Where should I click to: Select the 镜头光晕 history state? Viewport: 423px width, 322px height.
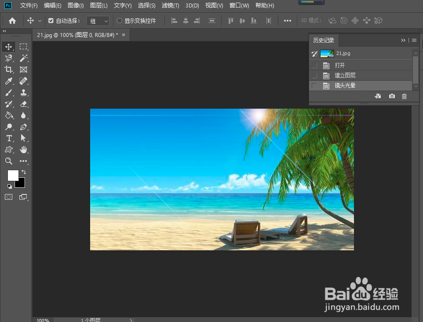tap(361, 86)
